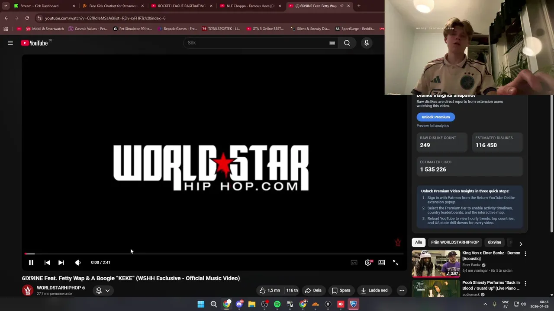Open King Von x Einer Bankz video title
This screenshot has width=554, height=311.
click(x=491, y=256)
